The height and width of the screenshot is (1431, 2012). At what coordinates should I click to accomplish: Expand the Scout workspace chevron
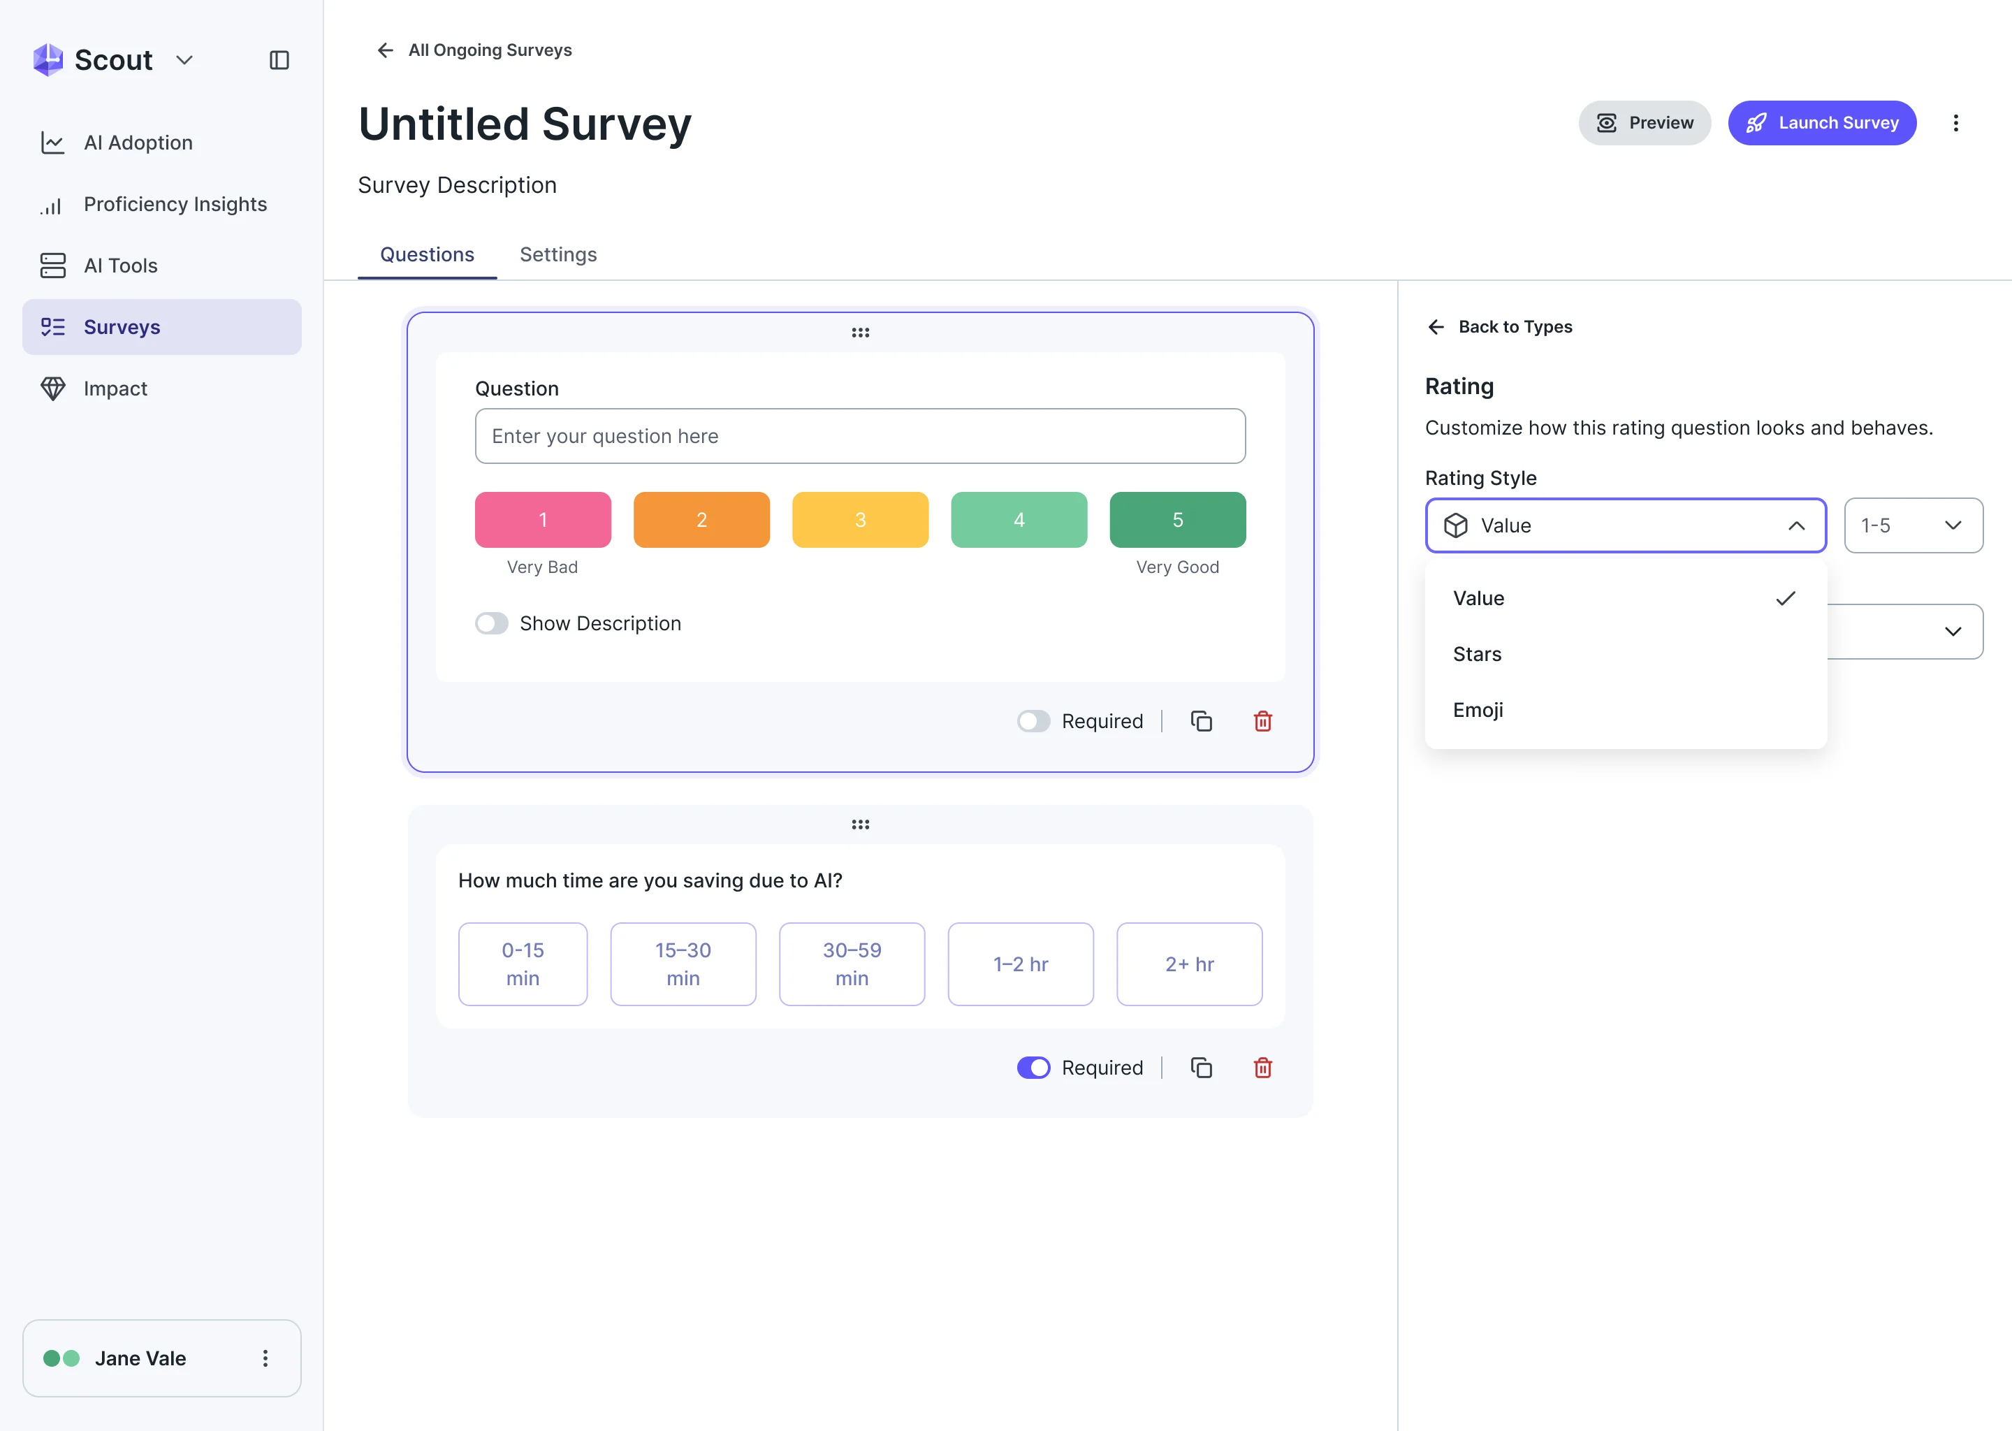(184, 60)
